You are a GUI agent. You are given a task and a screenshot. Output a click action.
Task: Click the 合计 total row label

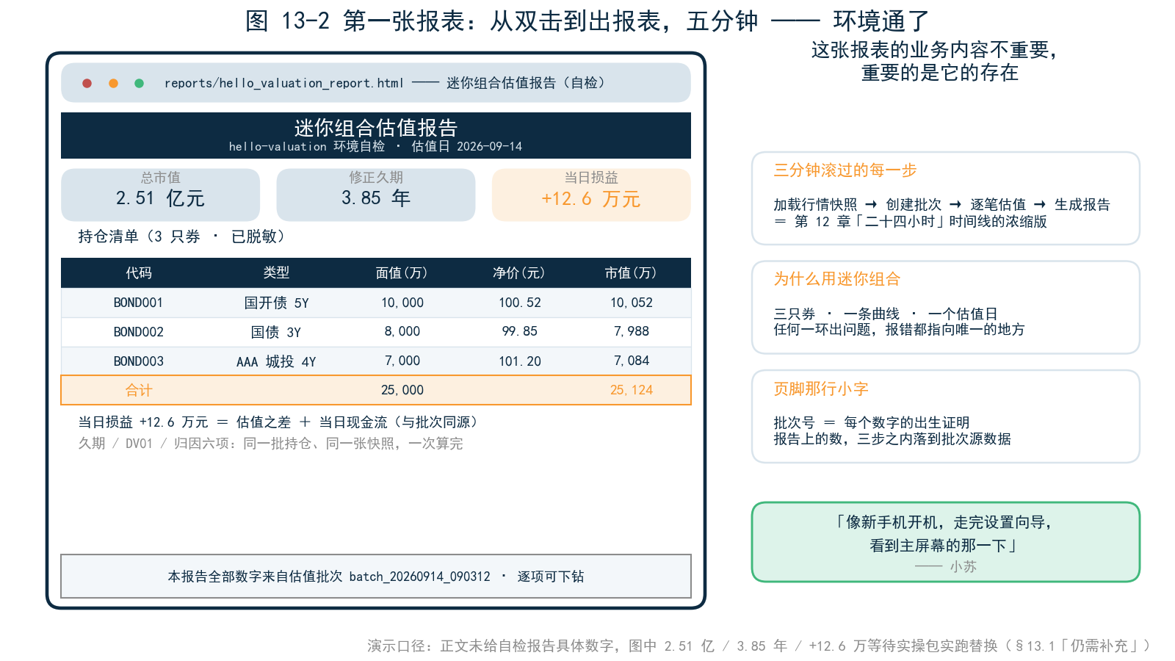(x=139, y=390)
